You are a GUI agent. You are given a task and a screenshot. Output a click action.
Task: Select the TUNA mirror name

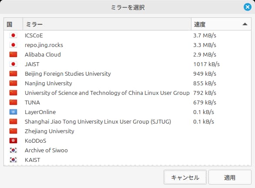pos(32,103)
